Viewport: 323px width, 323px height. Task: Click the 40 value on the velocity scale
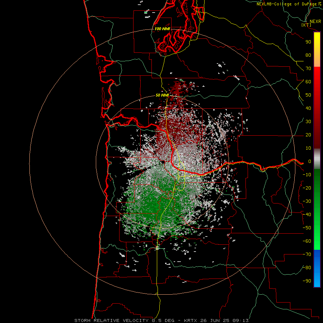(308, 108)
